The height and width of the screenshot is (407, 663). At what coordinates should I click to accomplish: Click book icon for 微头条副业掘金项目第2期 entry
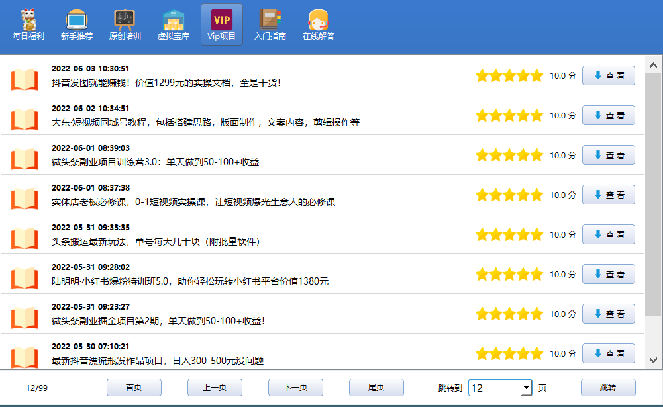(25, 318)
